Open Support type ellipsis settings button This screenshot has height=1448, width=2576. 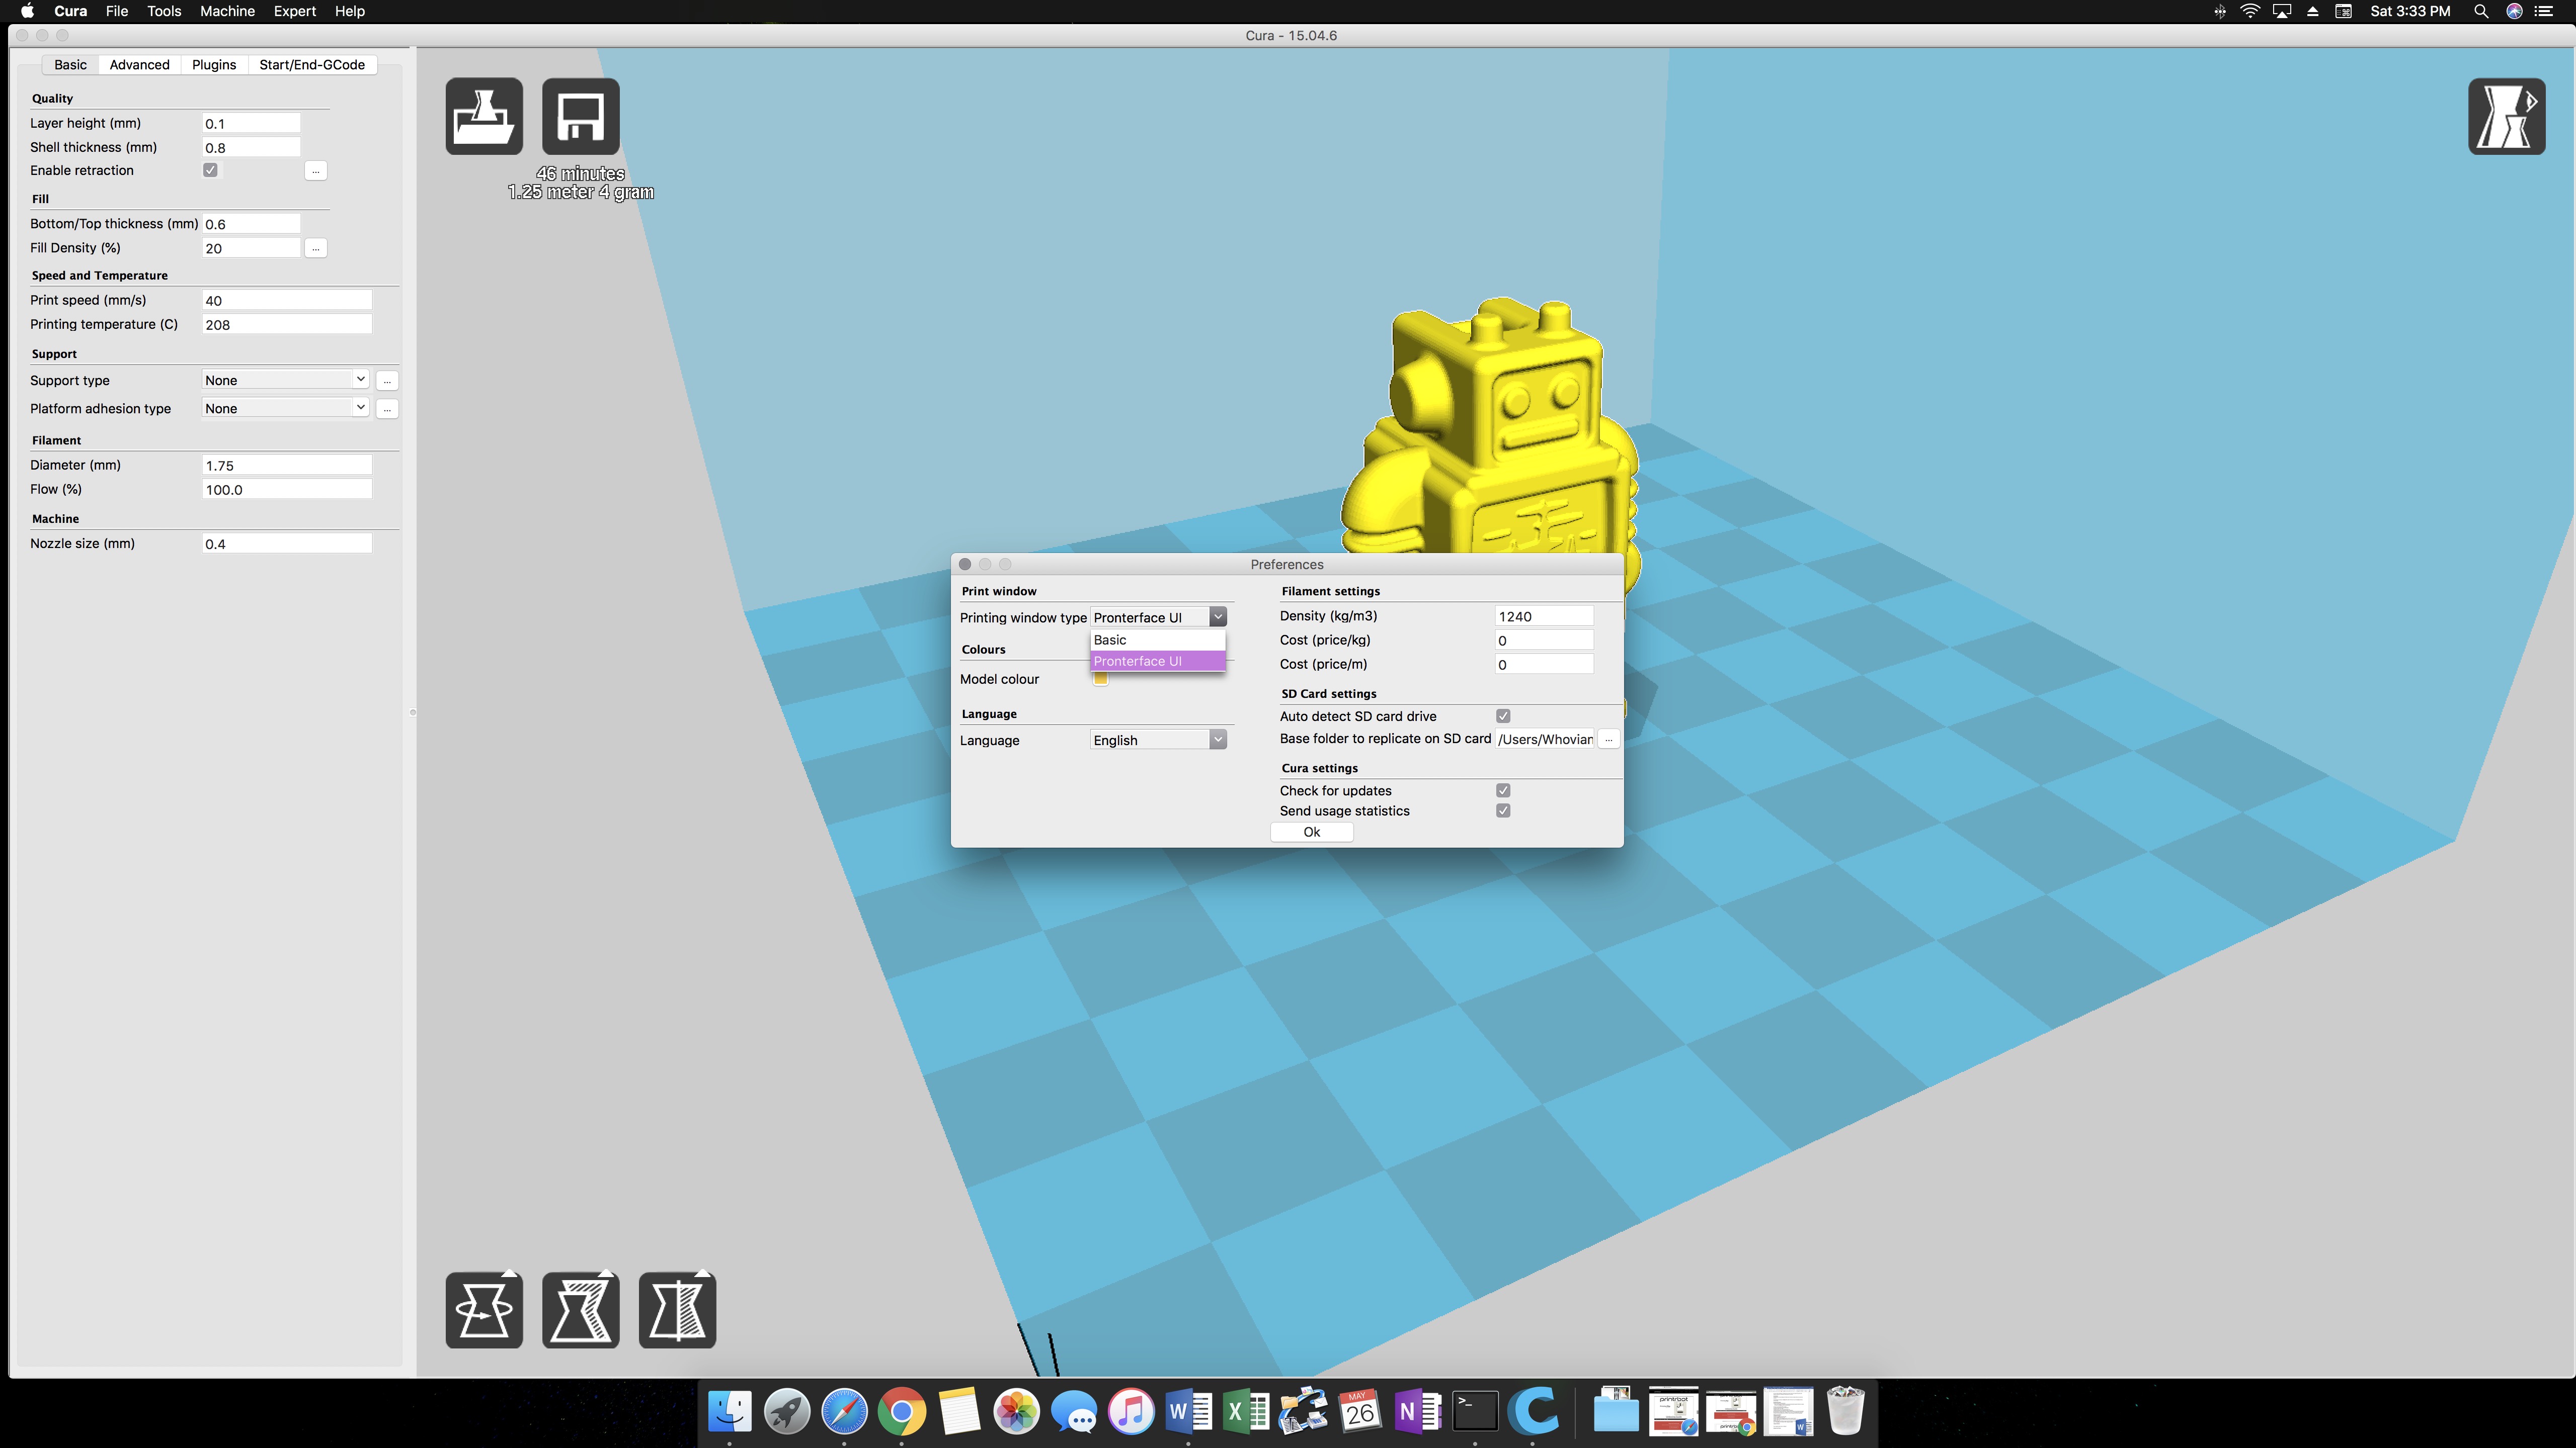387,381
